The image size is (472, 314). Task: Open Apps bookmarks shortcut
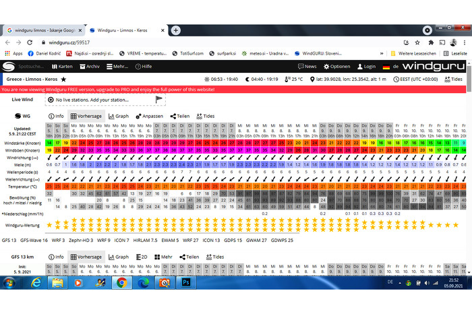click(14, 53)
